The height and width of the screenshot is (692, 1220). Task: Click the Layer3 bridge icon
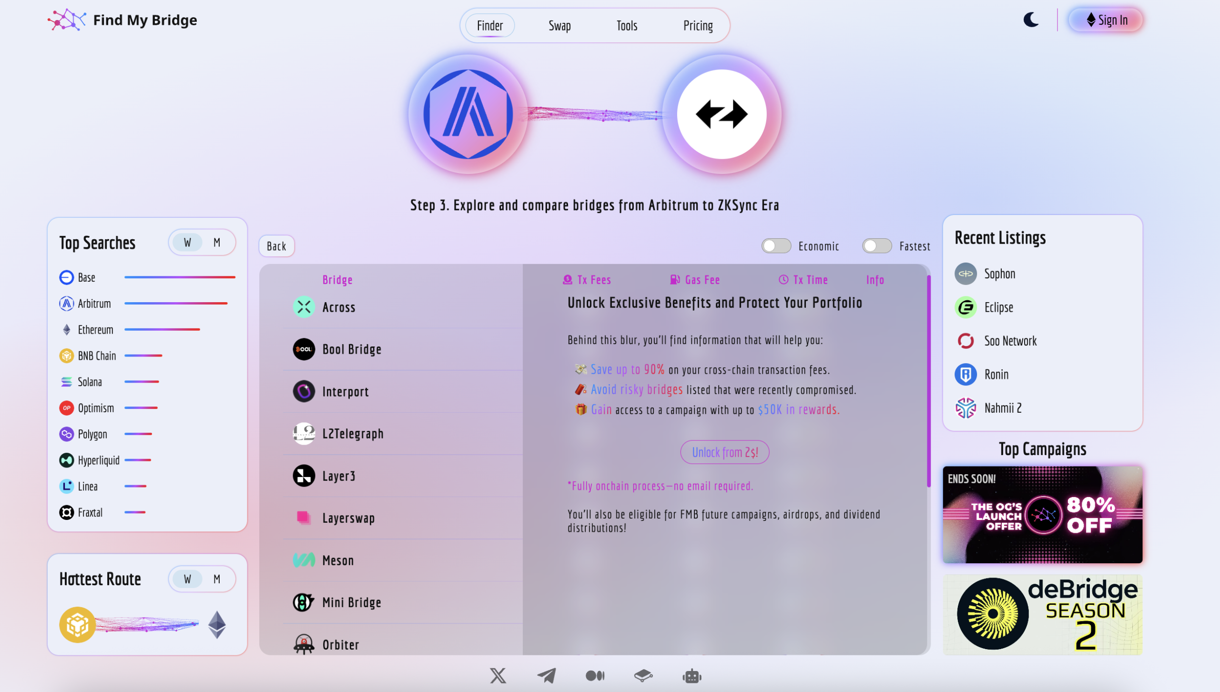click(304, 476)
